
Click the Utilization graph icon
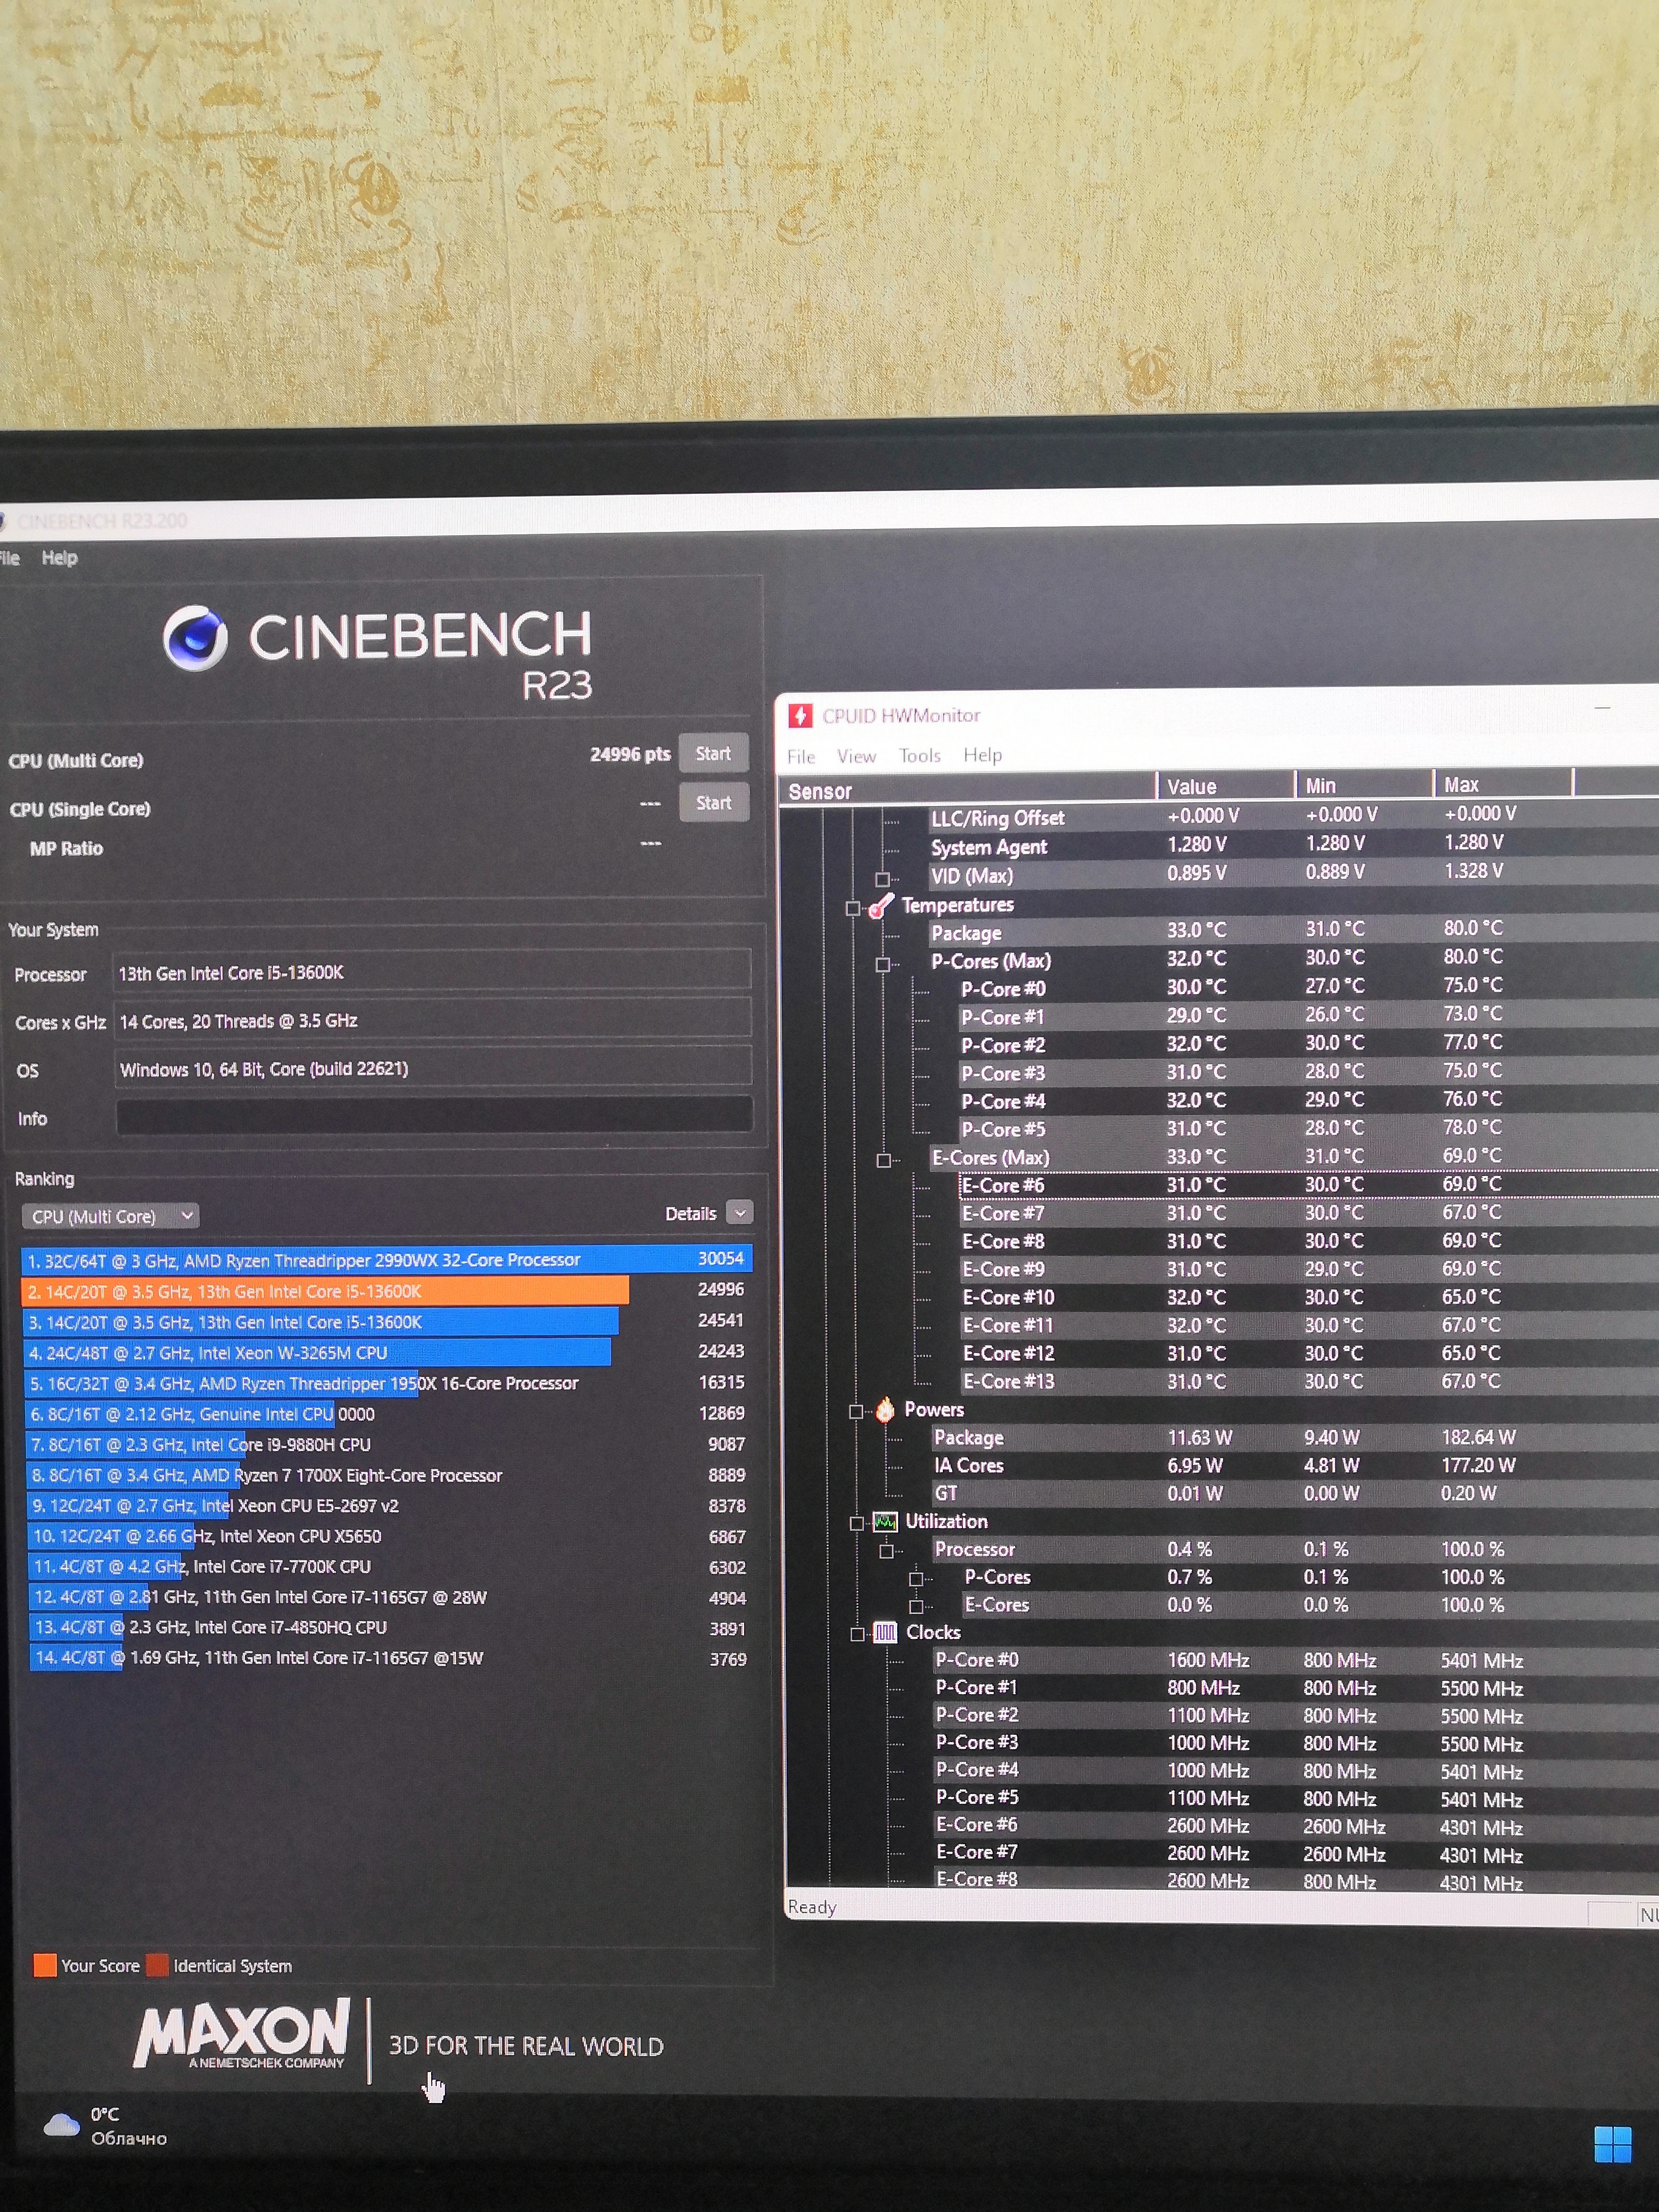click(x=885, y=1522)
